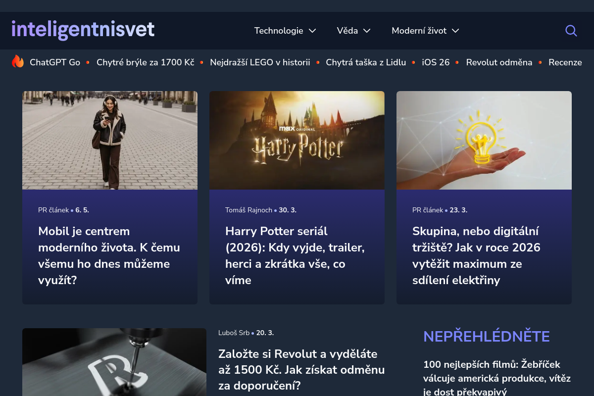Image resolution: width=594 pixels, height=396 pixels.
Task: Open author Tomáš Rajnoch's page
Action: click(x=248, y=210)
